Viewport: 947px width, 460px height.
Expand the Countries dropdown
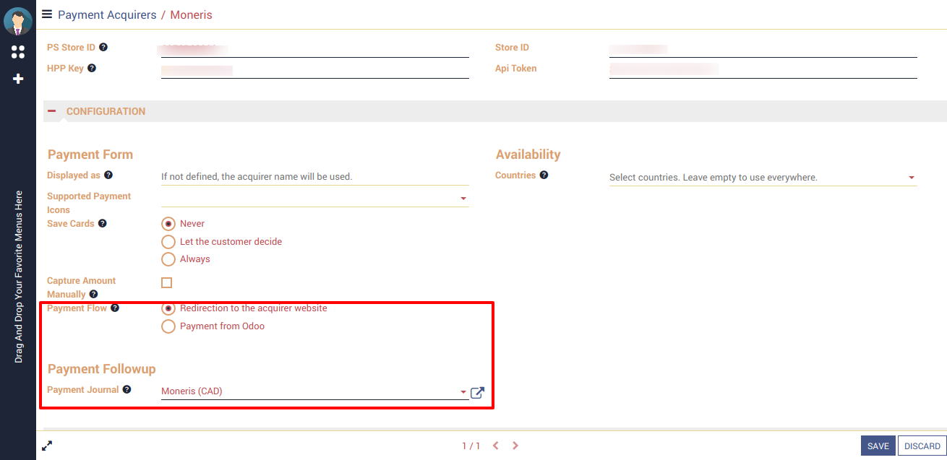click(911, 178)
